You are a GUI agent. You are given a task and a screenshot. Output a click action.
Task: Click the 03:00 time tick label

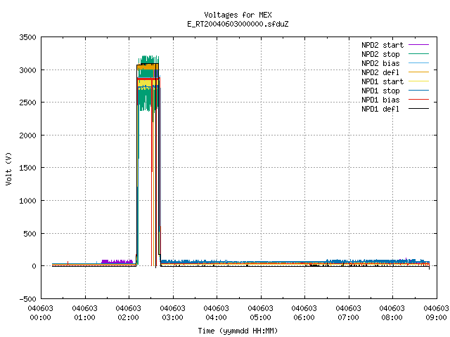pyautogui.click(x=172, y=317)
